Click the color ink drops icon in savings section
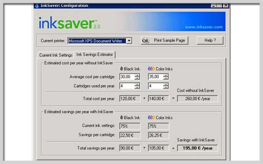 pyautogui.click(x=151, y=117)
